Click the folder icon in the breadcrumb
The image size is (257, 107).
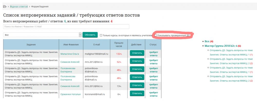click(x=5, y=6)
